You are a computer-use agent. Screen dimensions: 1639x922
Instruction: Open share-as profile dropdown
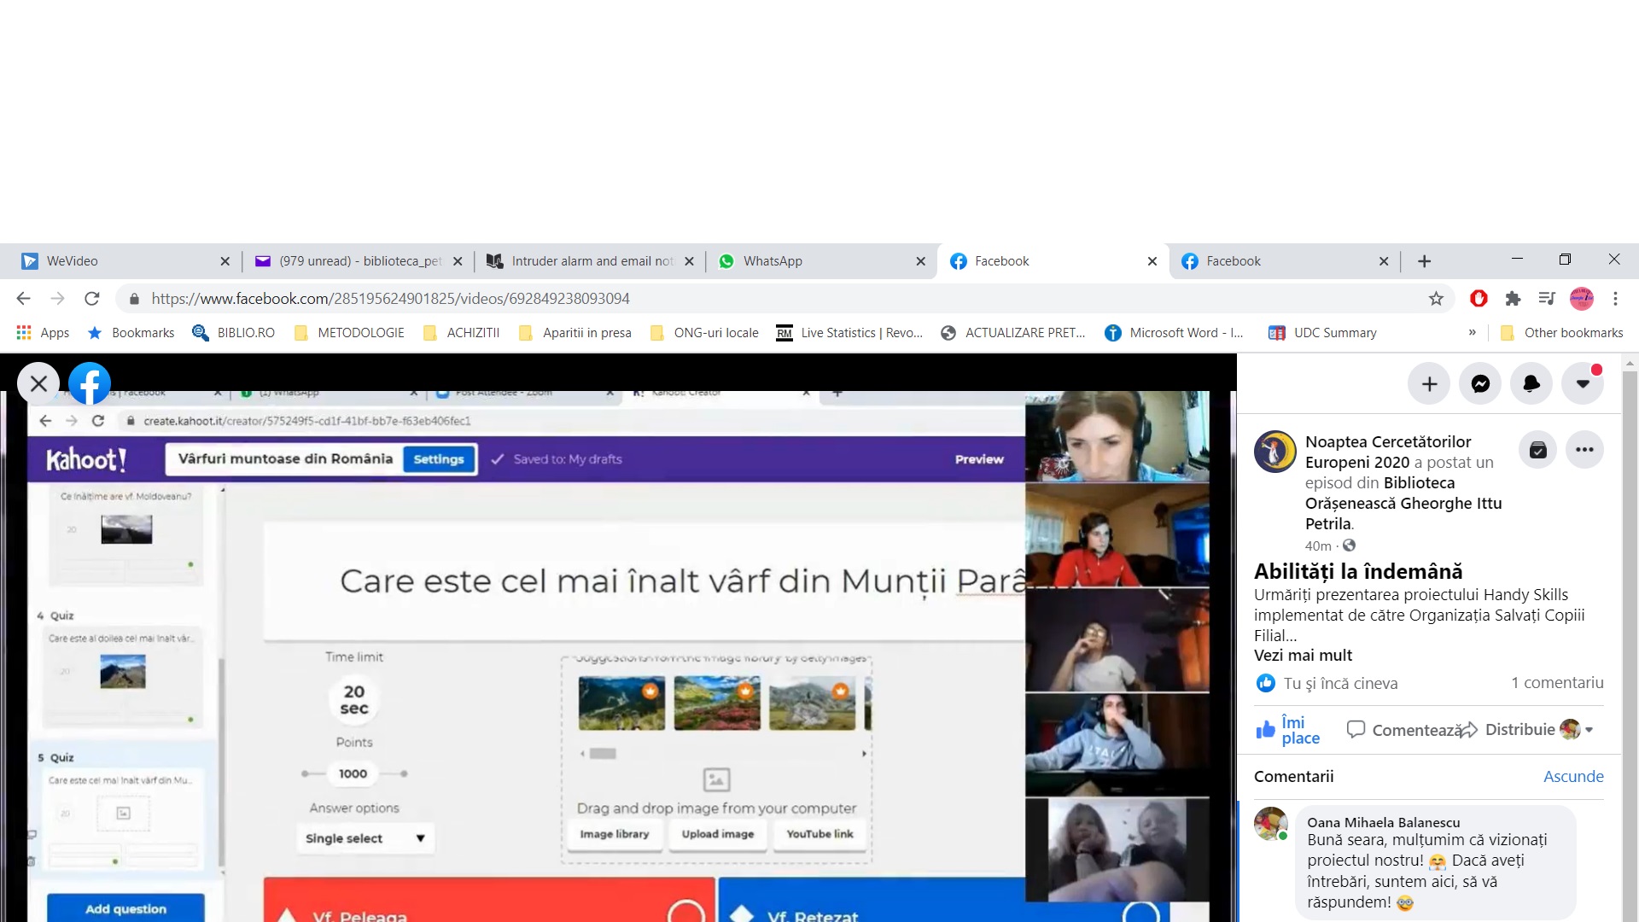pos(1577,730)
